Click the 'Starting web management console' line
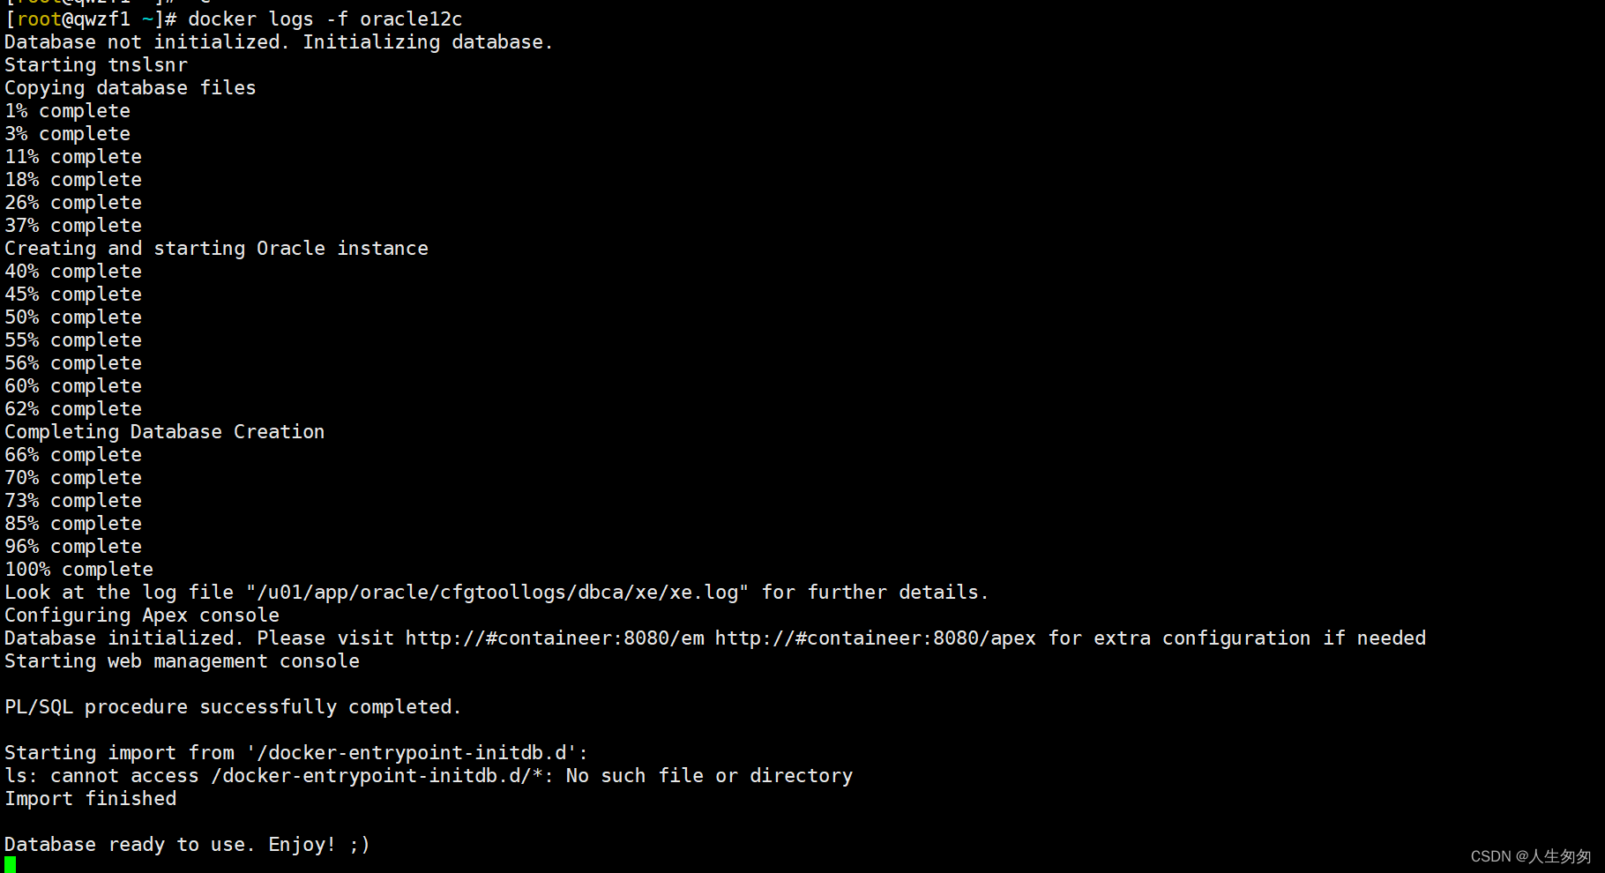The image size is (1605, 873). click(183, 661)
